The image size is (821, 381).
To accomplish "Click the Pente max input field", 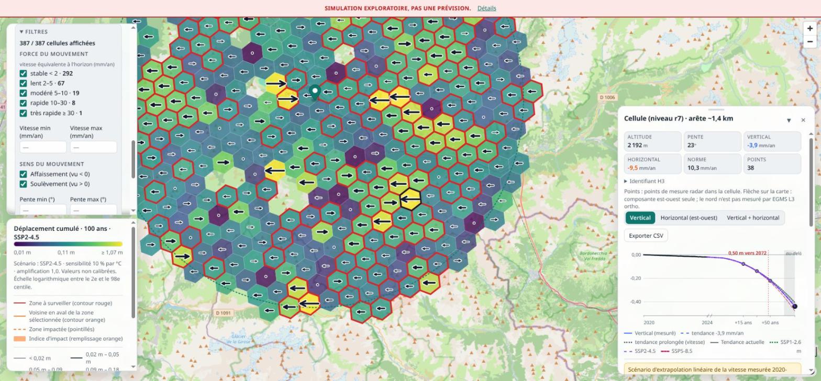I will (x=93, y=209).
